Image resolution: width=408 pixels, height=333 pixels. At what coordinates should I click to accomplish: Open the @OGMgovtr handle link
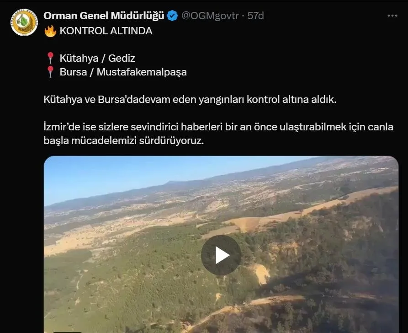(210, 16)
